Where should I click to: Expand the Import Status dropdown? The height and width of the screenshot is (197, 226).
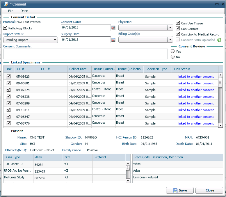(x=55, y=40)
